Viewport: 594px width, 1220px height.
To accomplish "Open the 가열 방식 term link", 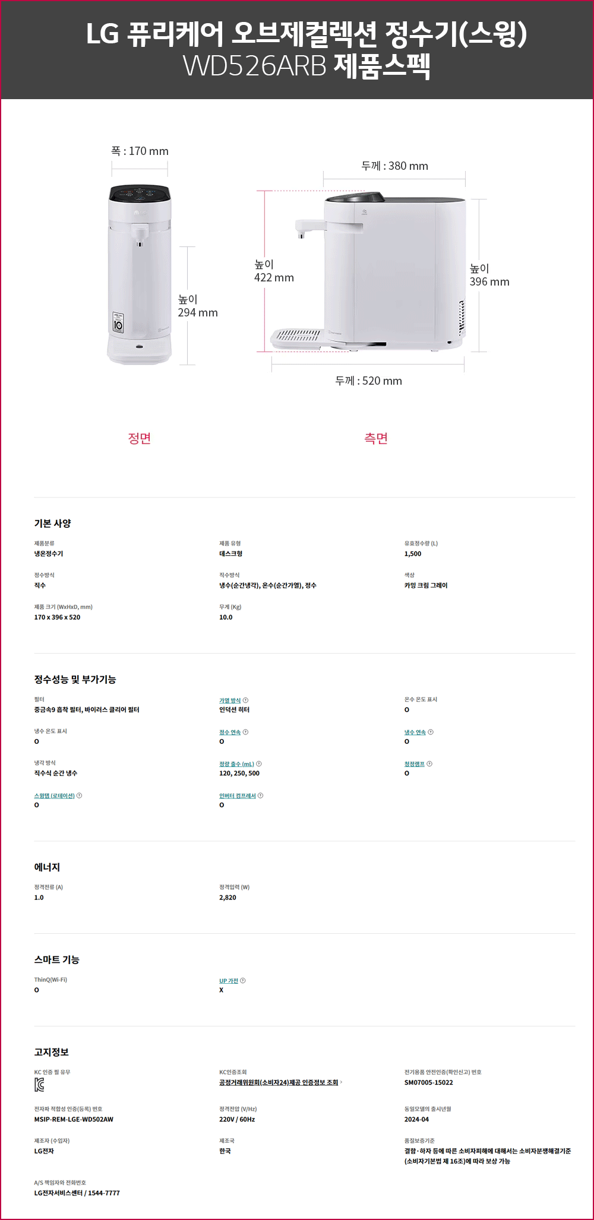I will point(230,701).
